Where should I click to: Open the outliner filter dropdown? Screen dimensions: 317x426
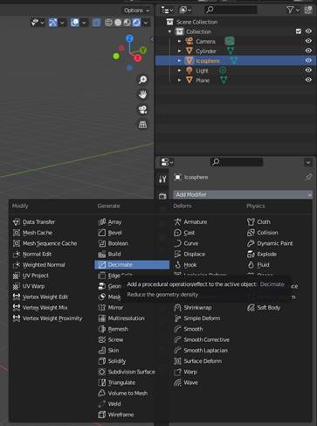293,10
